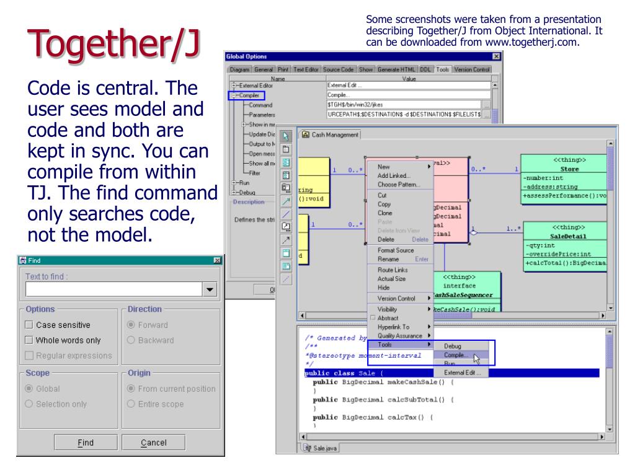This screenshot has width=635, height=476.
Task: Click Format Source in context menu
Action: 400,250
